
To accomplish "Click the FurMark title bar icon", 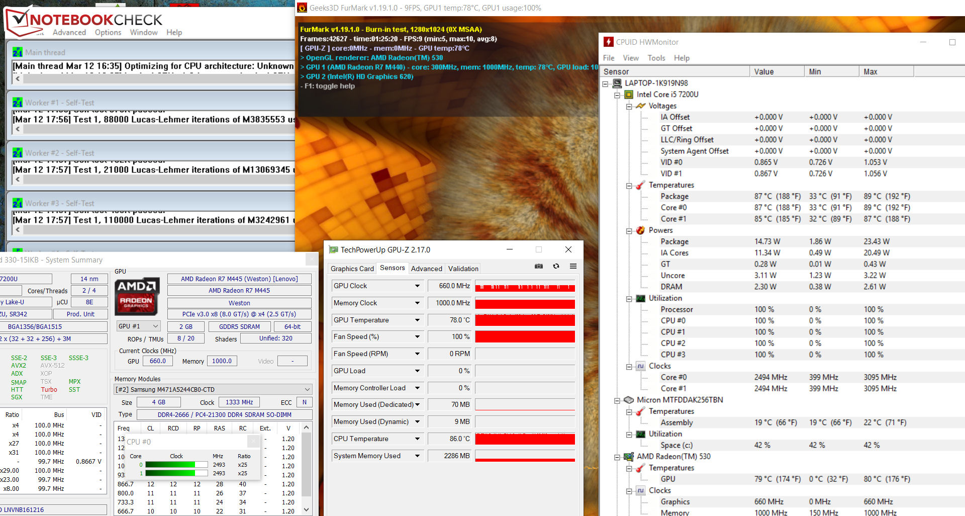I will coord(302,8).
